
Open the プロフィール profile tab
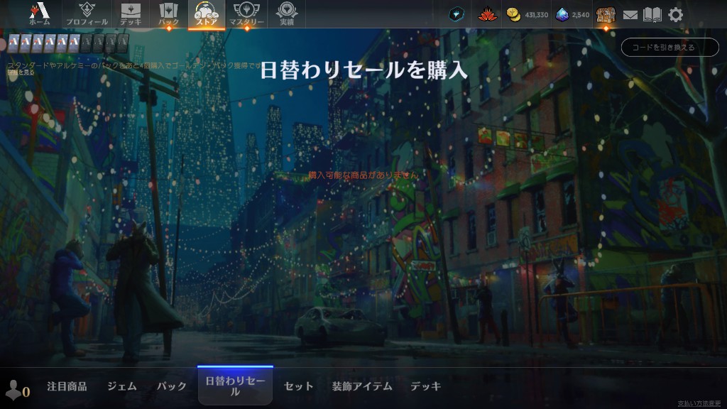(x=87, y=13)
